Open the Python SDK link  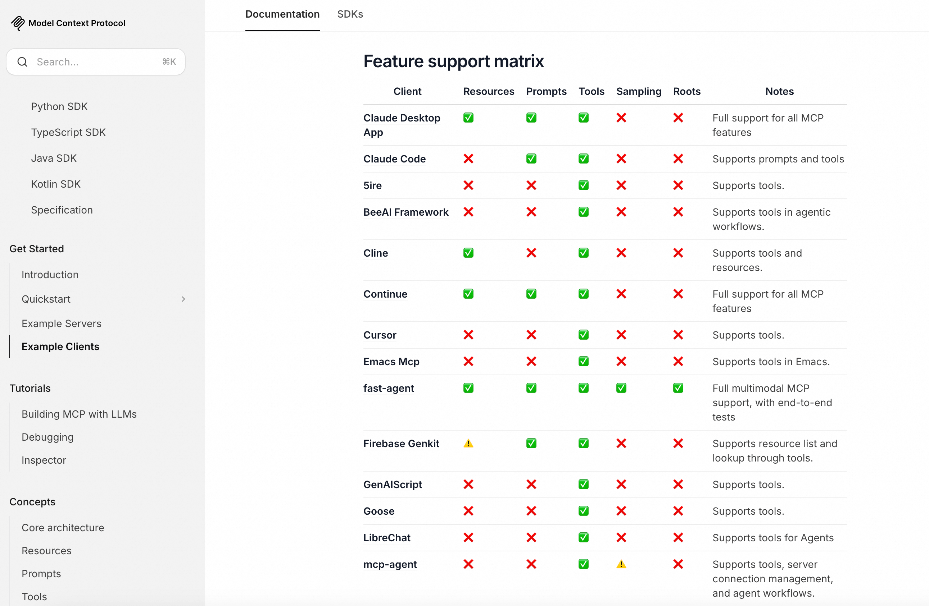click(59, 106)
